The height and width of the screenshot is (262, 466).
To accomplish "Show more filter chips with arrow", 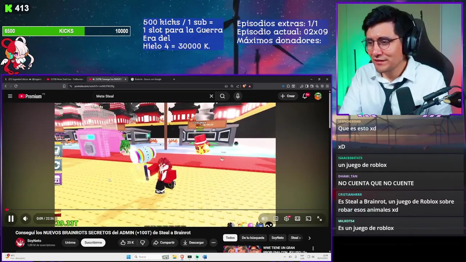I will click(309, 238).
